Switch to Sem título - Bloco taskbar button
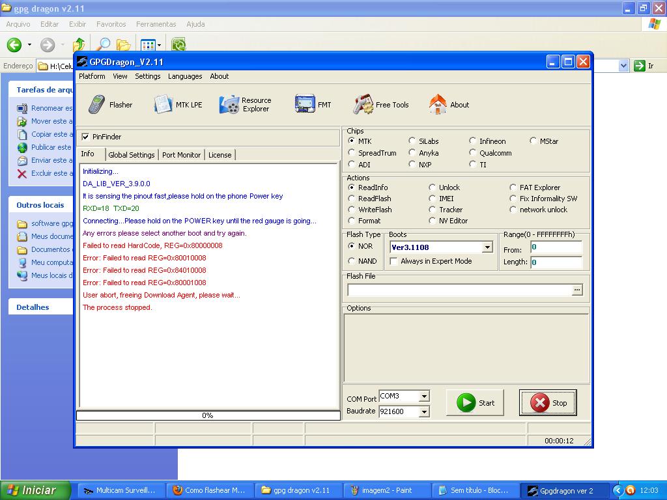Viewport: 667px width, 500px height. coord(475,490)
